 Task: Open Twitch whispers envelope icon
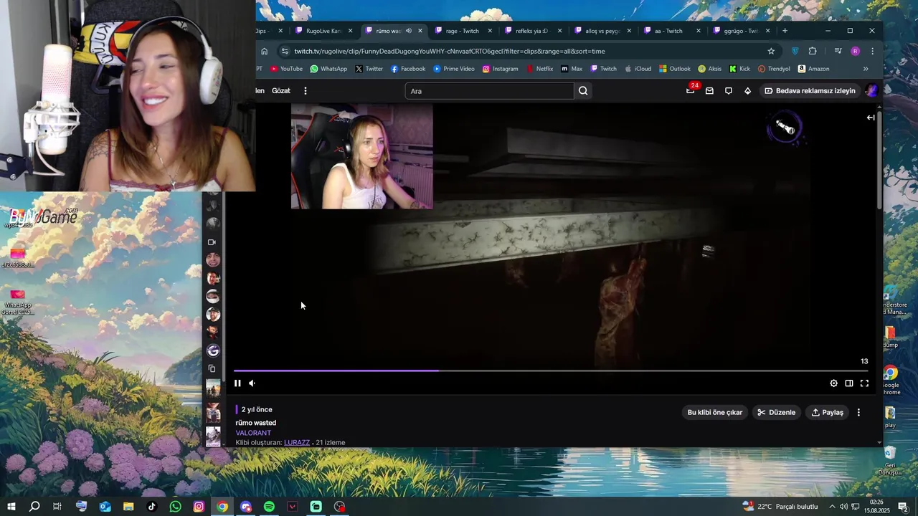point(709,91)
